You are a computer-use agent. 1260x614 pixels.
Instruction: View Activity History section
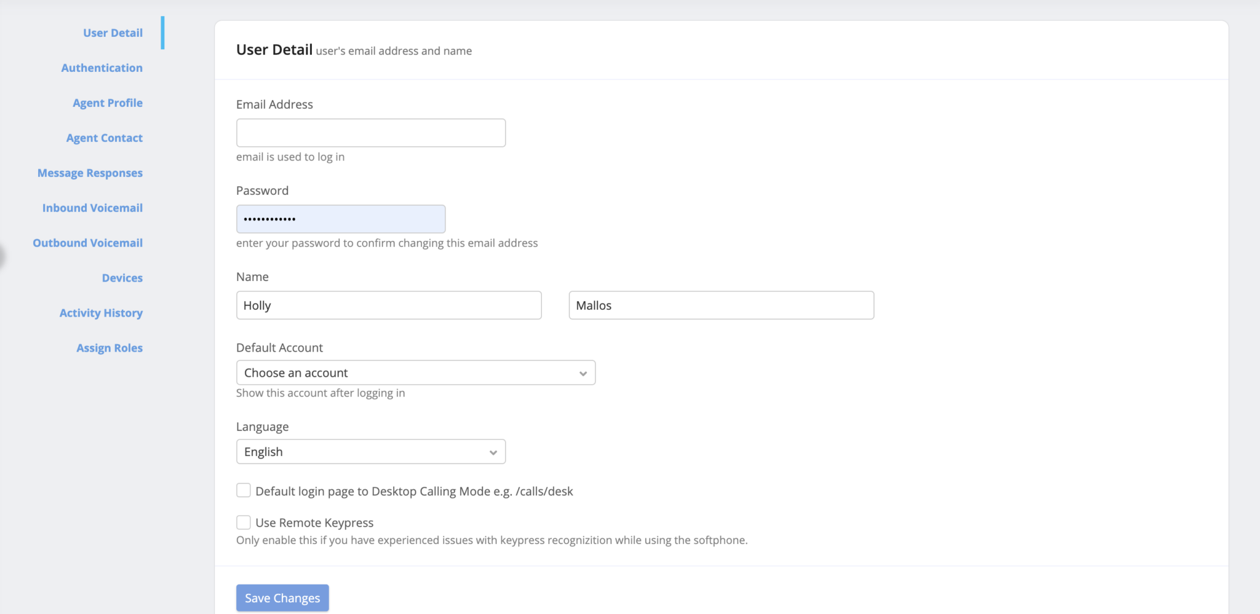click(101, 313)
